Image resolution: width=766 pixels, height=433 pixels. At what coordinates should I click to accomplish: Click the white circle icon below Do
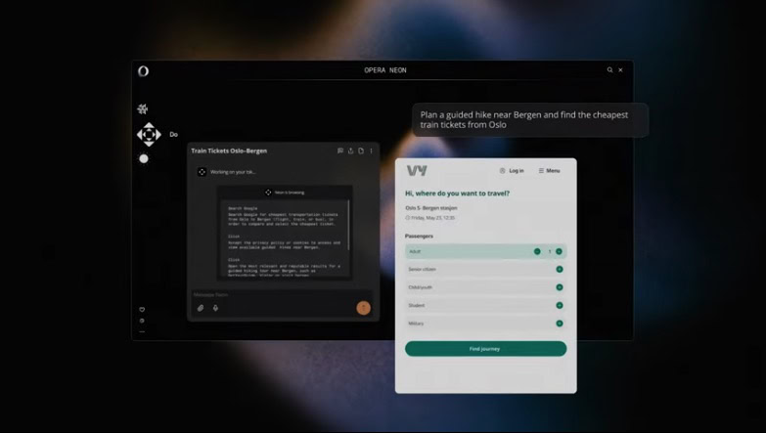pyautogui.click(x=144, y=158)
